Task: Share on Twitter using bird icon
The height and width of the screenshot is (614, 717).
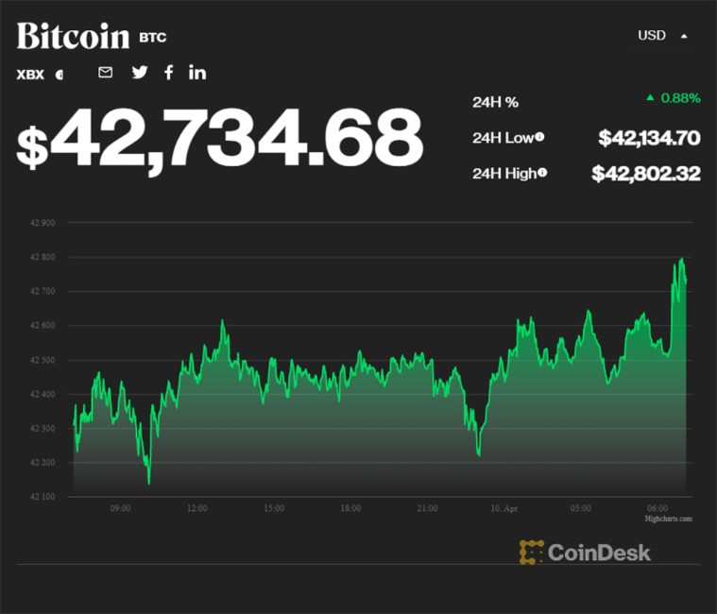Action: (140, 72)
